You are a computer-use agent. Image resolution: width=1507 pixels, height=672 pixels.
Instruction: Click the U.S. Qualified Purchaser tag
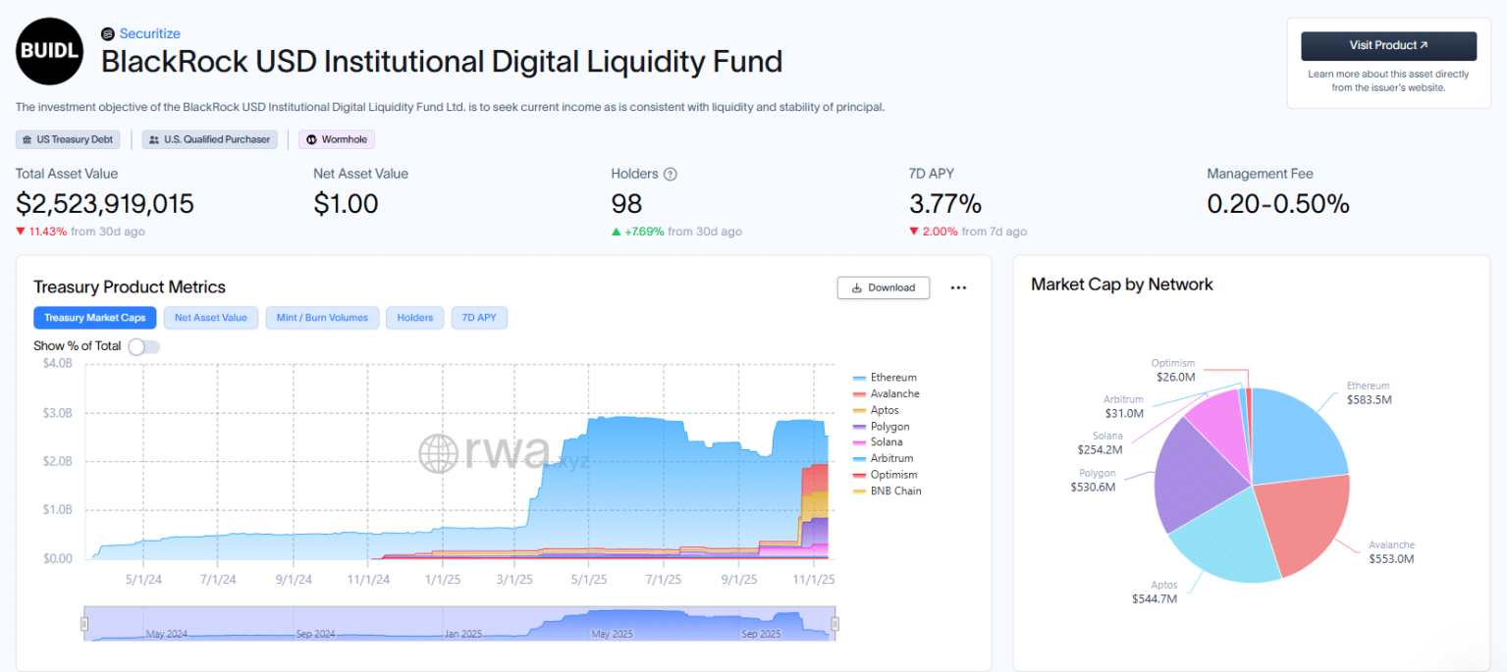pos(210,140)
